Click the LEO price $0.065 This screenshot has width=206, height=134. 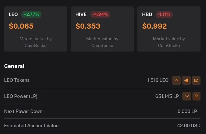tap(21, 26)
